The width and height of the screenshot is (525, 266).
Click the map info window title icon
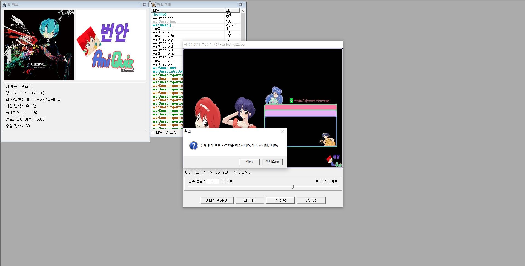pyautogui.click(x=4, y=5)
